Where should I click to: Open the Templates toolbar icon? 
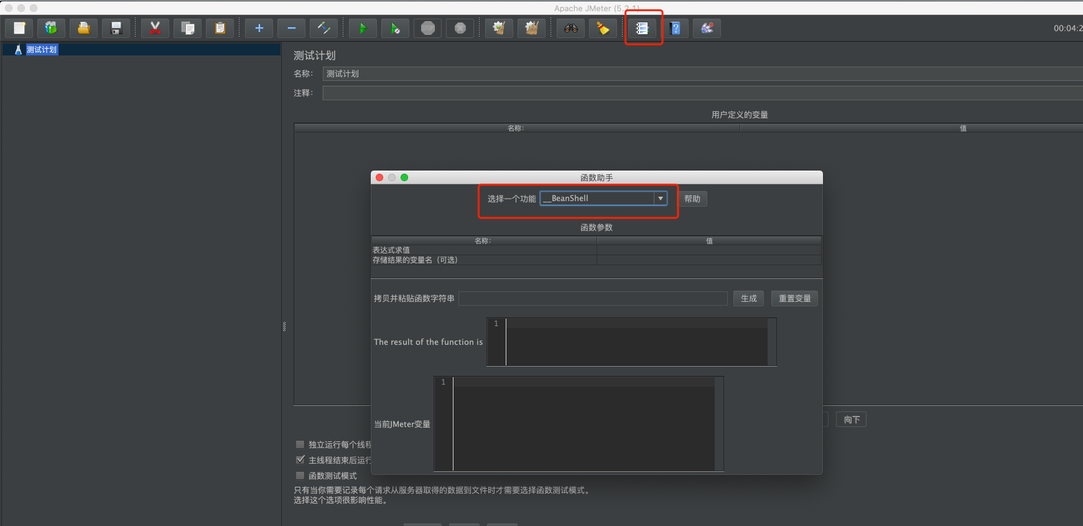(51, 28)
